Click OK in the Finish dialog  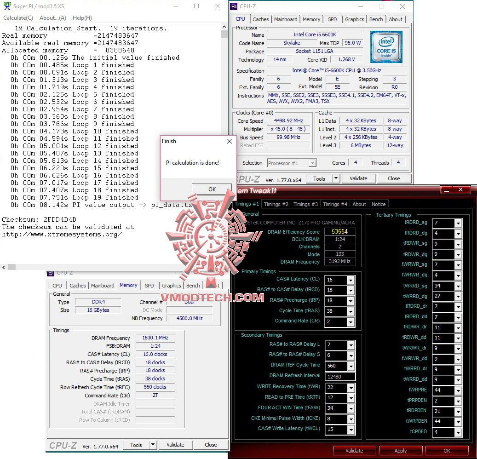coord(212,189)
